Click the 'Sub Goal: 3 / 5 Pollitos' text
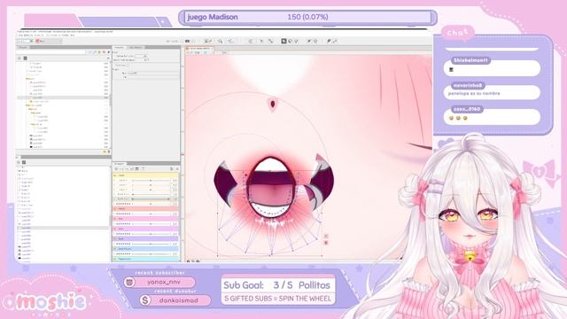Image resolution: width=567 pixels, height=319 pixels. point(276,285)
